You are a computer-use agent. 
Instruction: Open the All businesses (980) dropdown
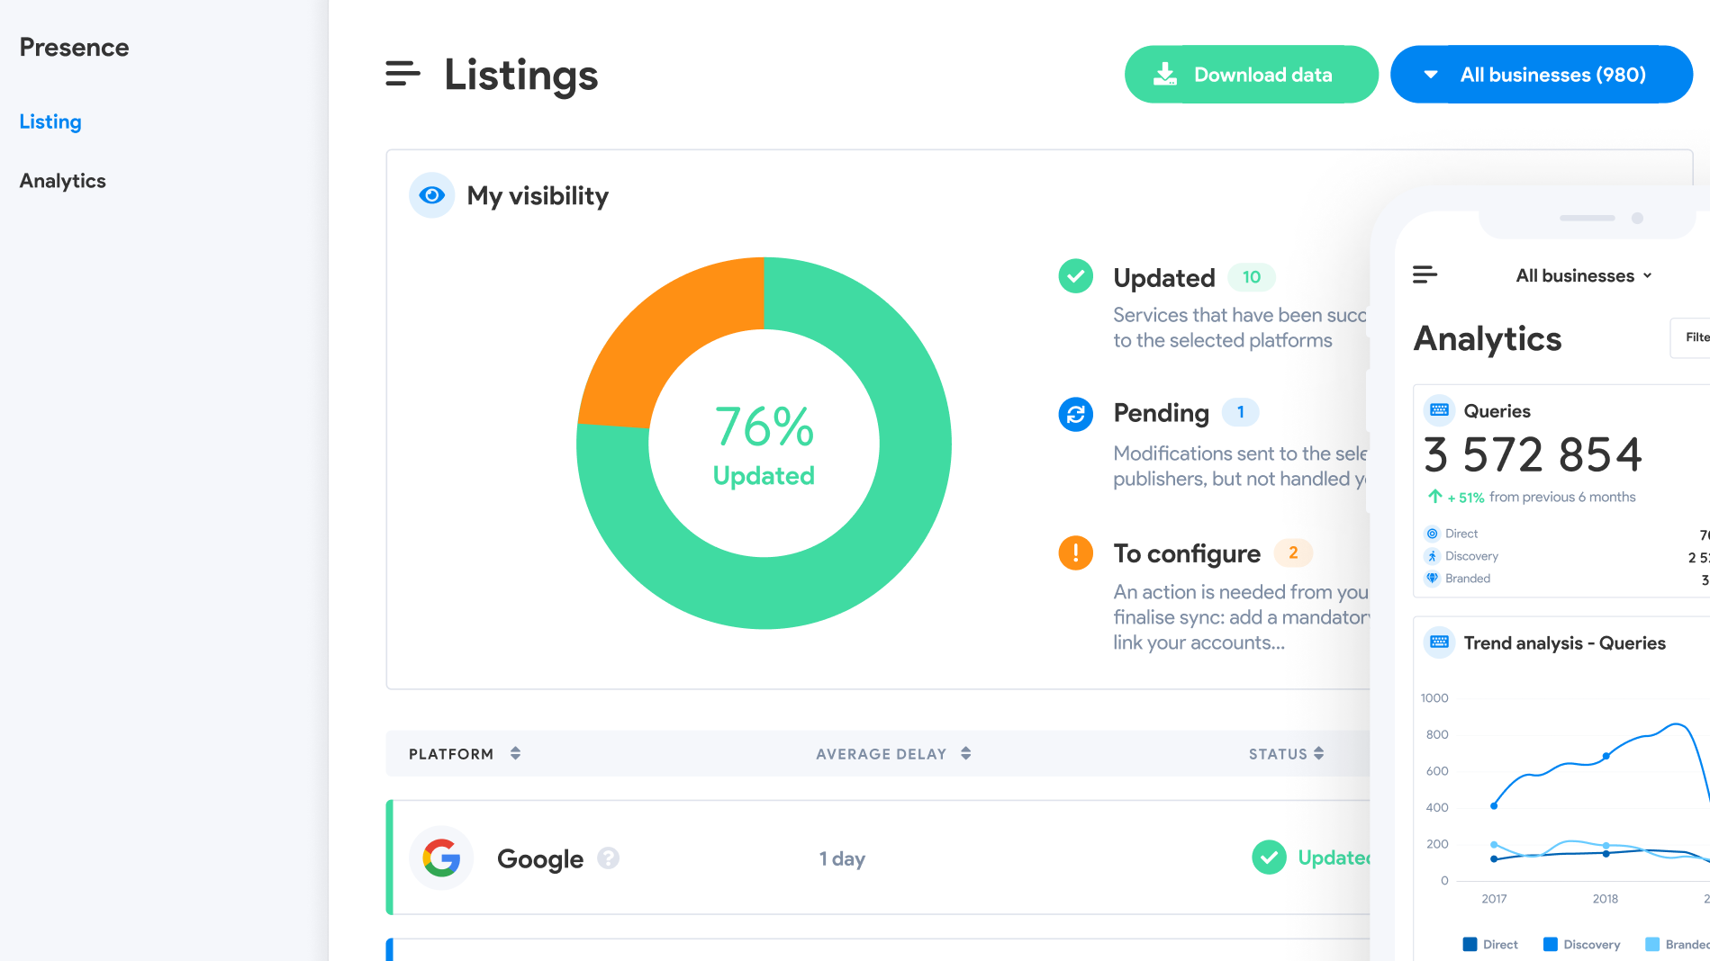1541,74
